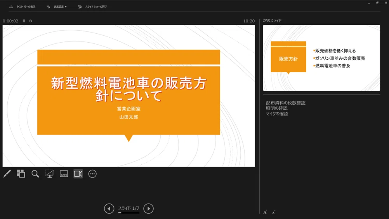This screenshot has width=389, height=219.
Task: Go to the previous slide
Action: [109, 209]
